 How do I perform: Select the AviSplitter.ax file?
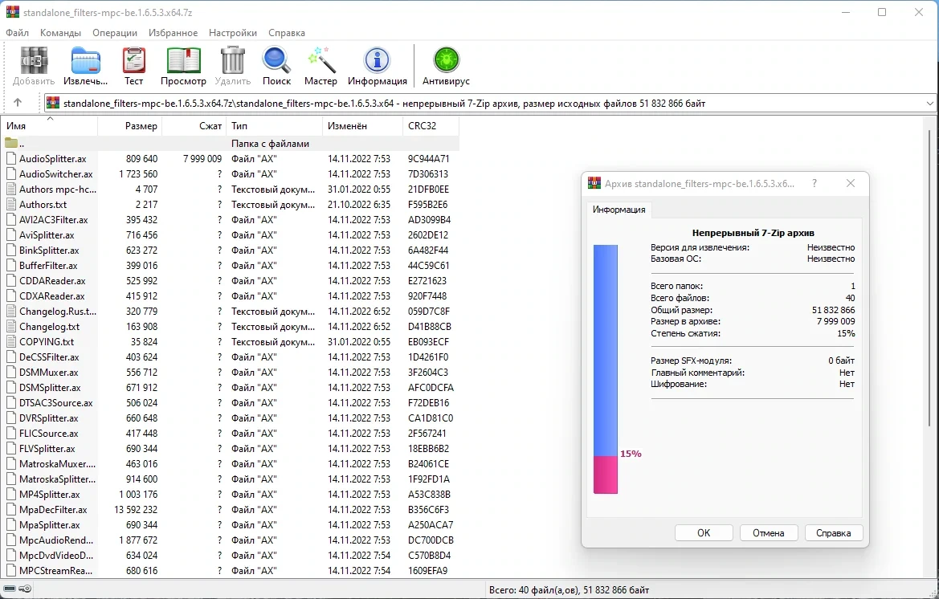tap(47, 235)
